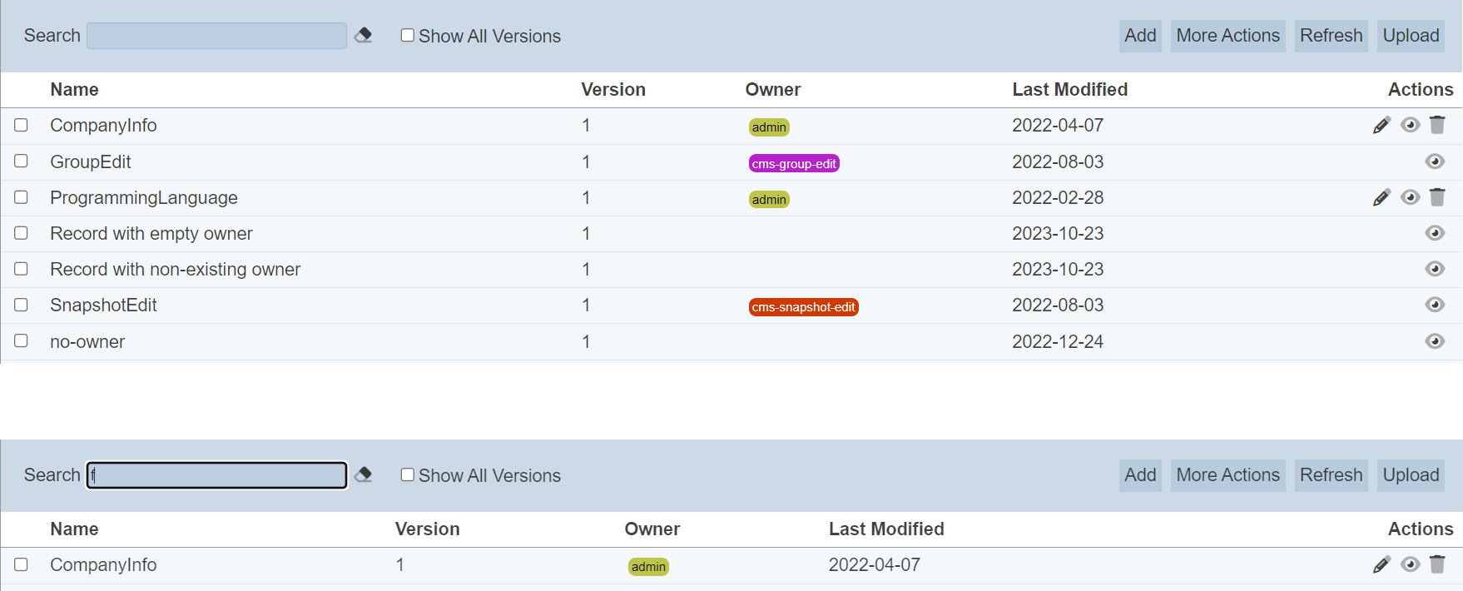Check Show All Versions in the lower panel
This screenshot has height=591, width=1463.
click(x=408, y=474)
